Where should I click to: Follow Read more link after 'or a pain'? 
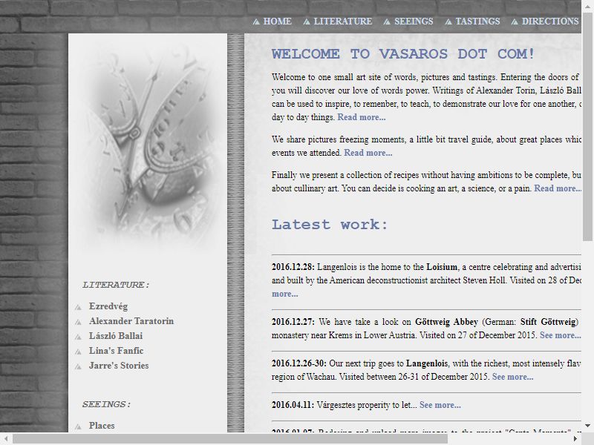(558, 188)
